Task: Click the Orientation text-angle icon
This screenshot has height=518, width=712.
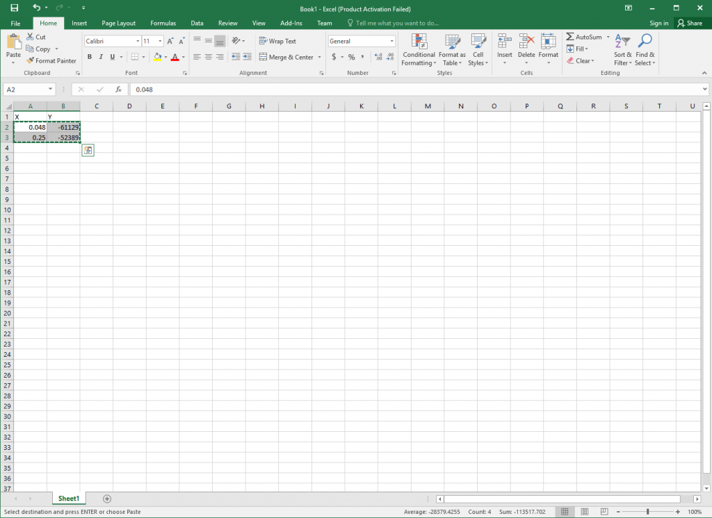Action: point(236,41)
